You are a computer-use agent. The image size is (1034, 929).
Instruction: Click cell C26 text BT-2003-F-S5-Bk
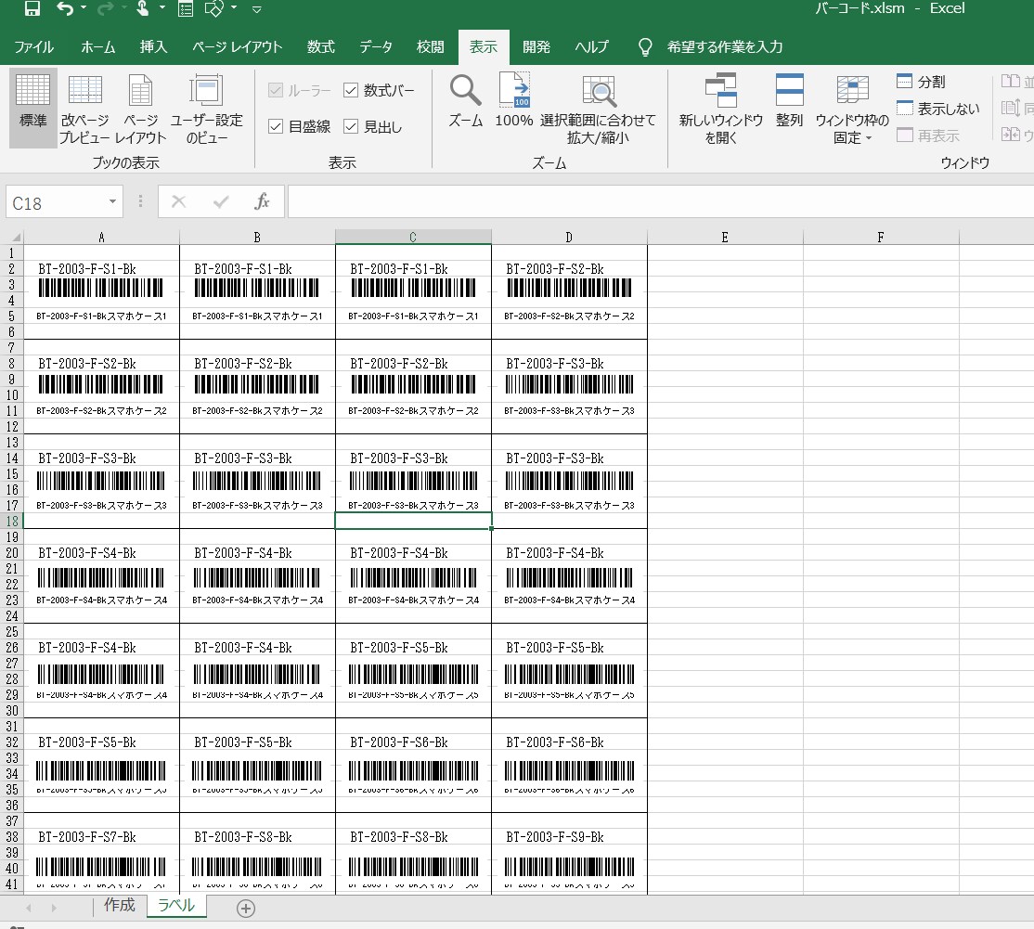pyautogui.click(x=399, y=648)
